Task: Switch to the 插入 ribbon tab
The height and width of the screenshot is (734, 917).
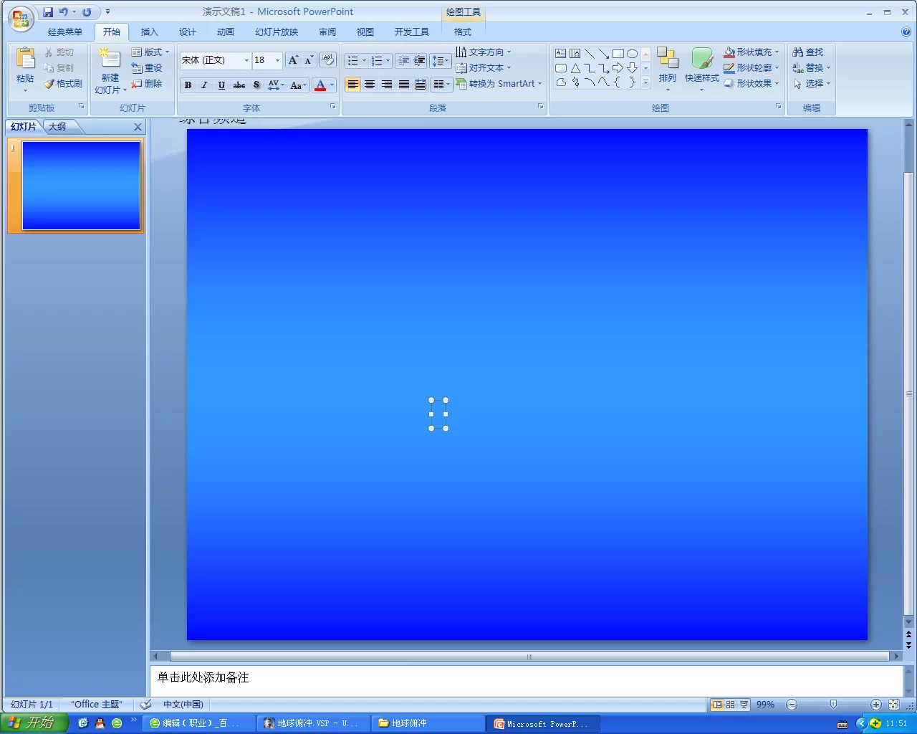Action: [149, 32]
